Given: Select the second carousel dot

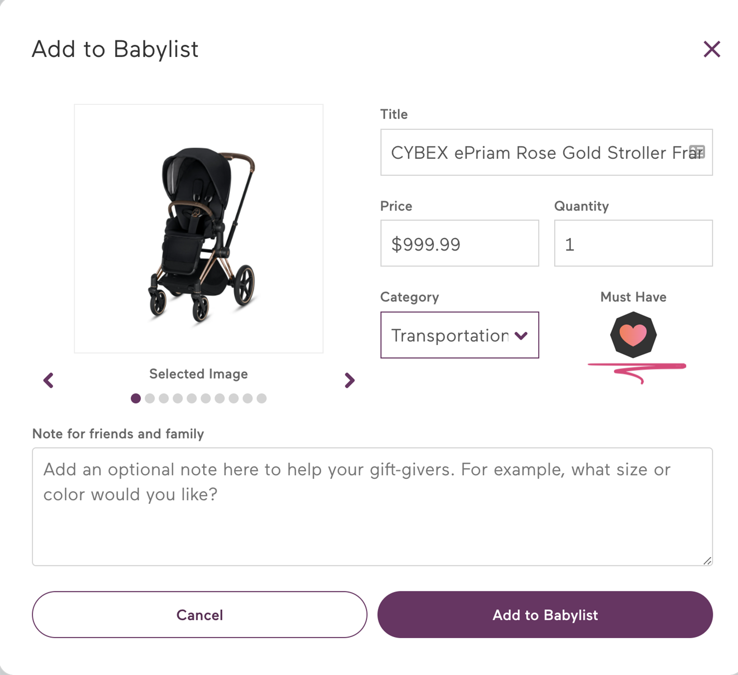Looking at the screenshot, I should coord(150,399).
